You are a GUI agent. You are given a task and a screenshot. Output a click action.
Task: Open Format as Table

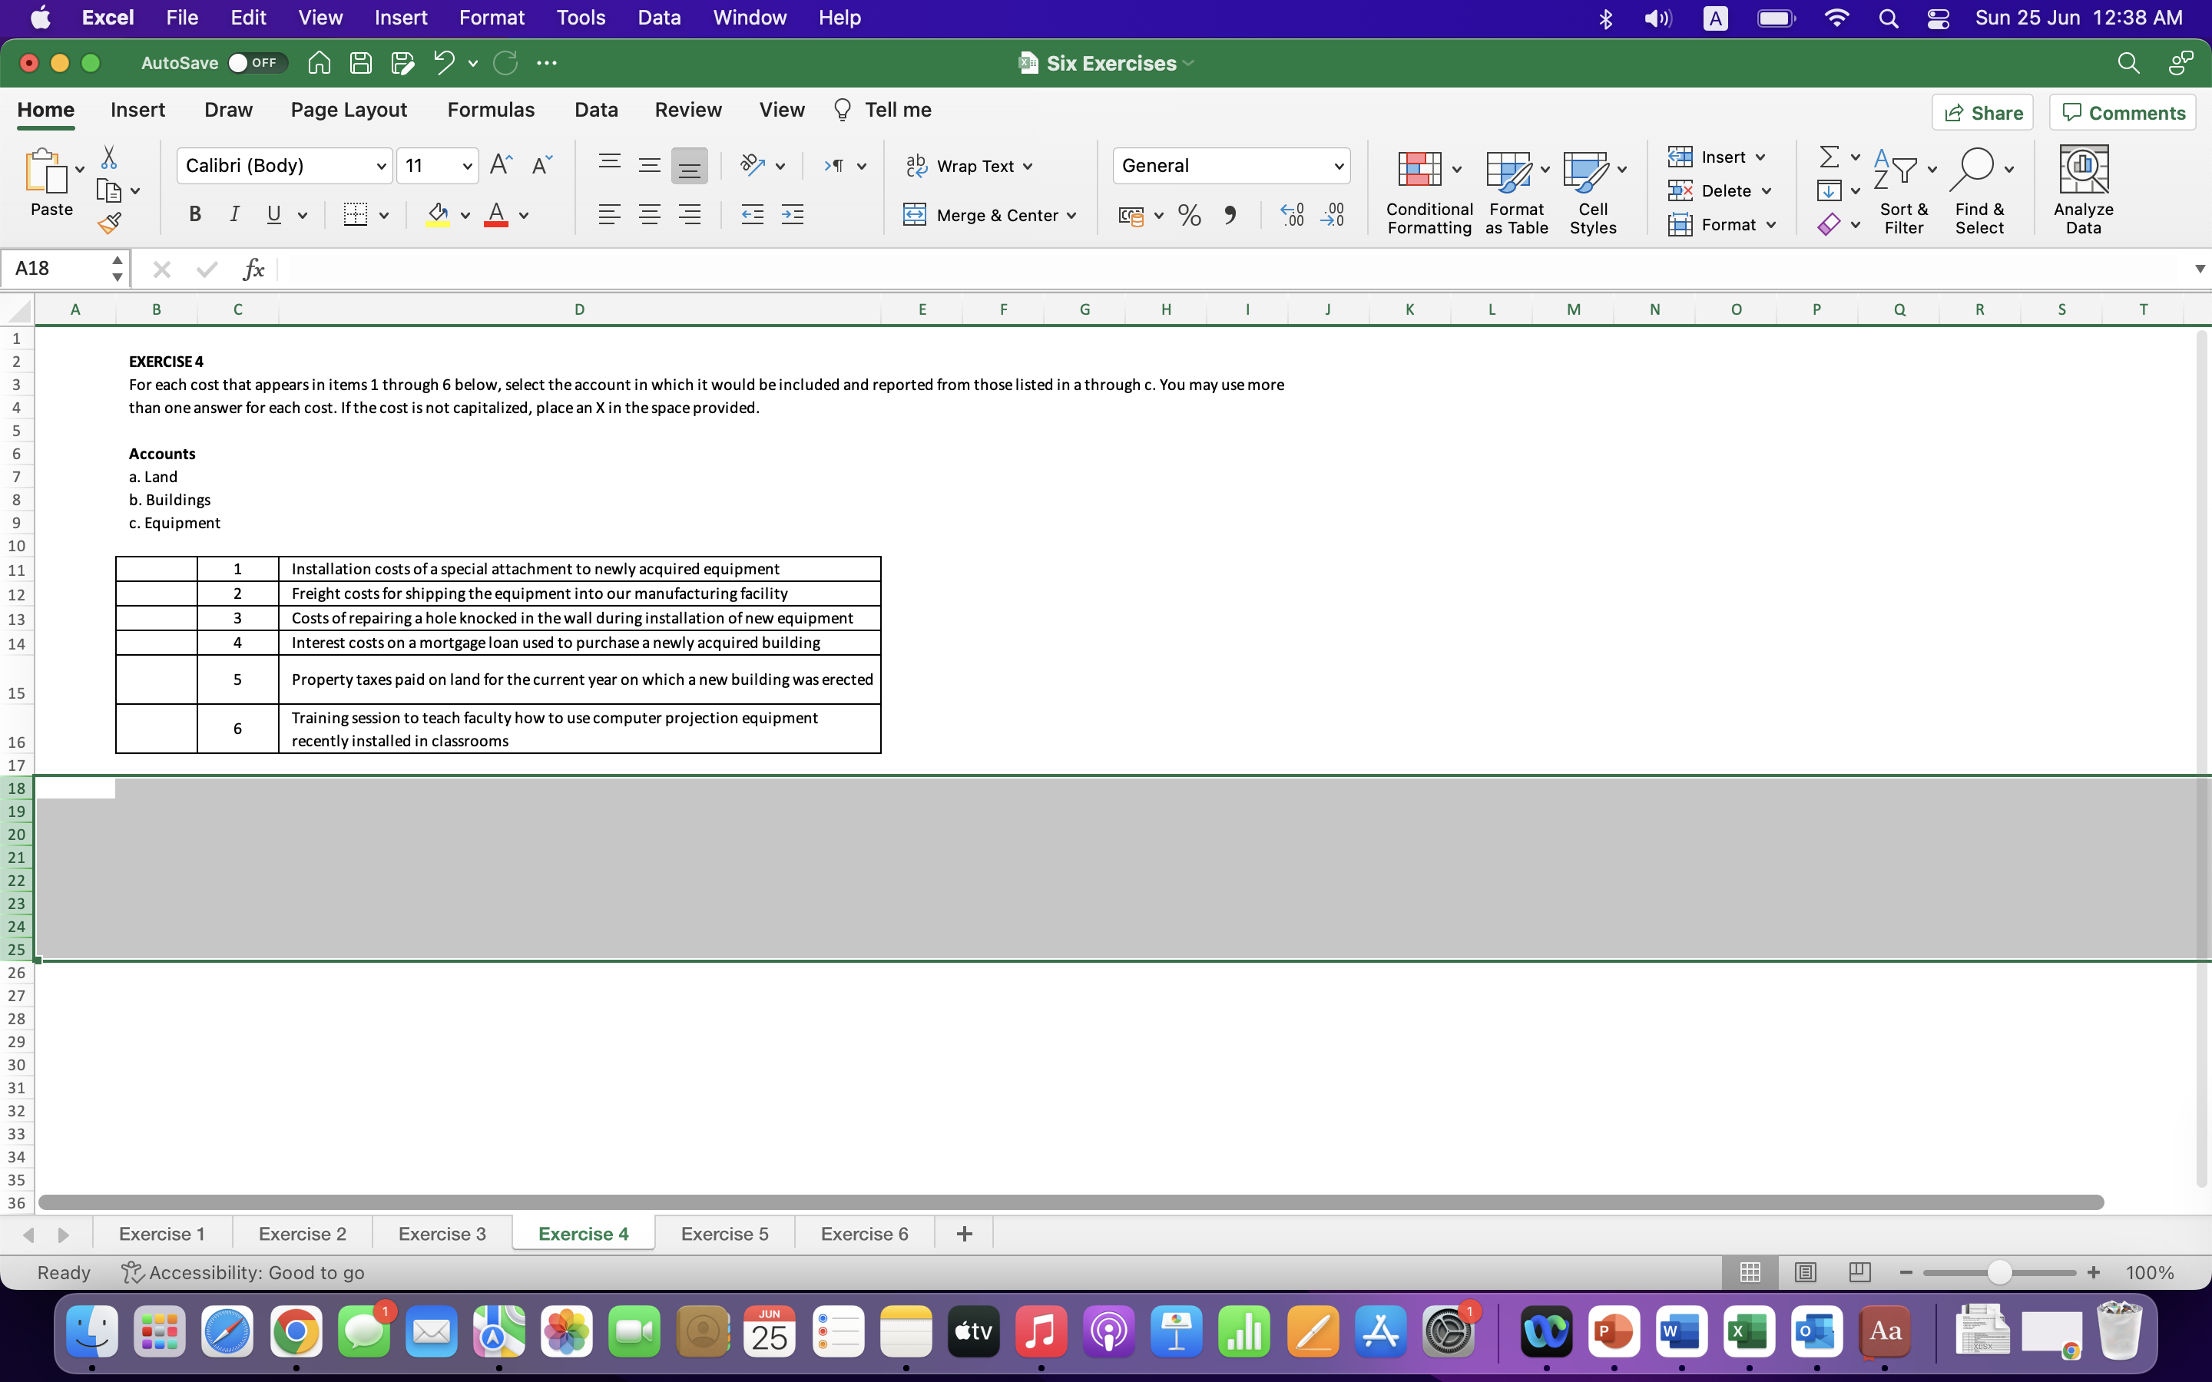1514,189
